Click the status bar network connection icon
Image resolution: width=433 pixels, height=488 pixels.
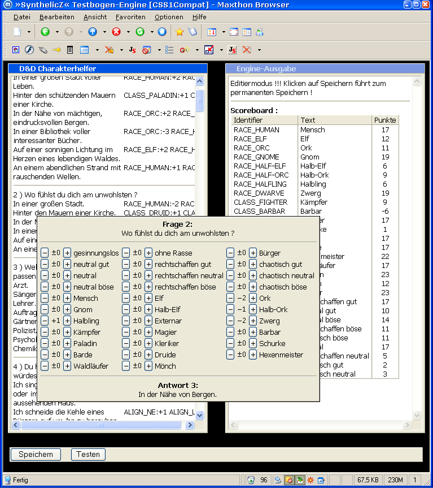tap(278, 480)
